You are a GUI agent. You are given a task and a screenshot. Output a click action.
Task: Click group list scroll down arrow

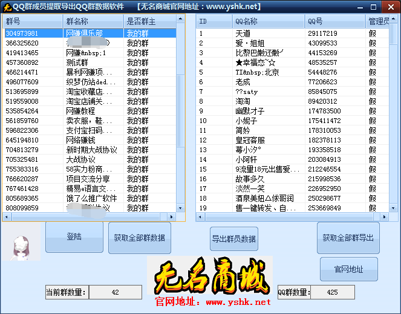coord(181,208)
